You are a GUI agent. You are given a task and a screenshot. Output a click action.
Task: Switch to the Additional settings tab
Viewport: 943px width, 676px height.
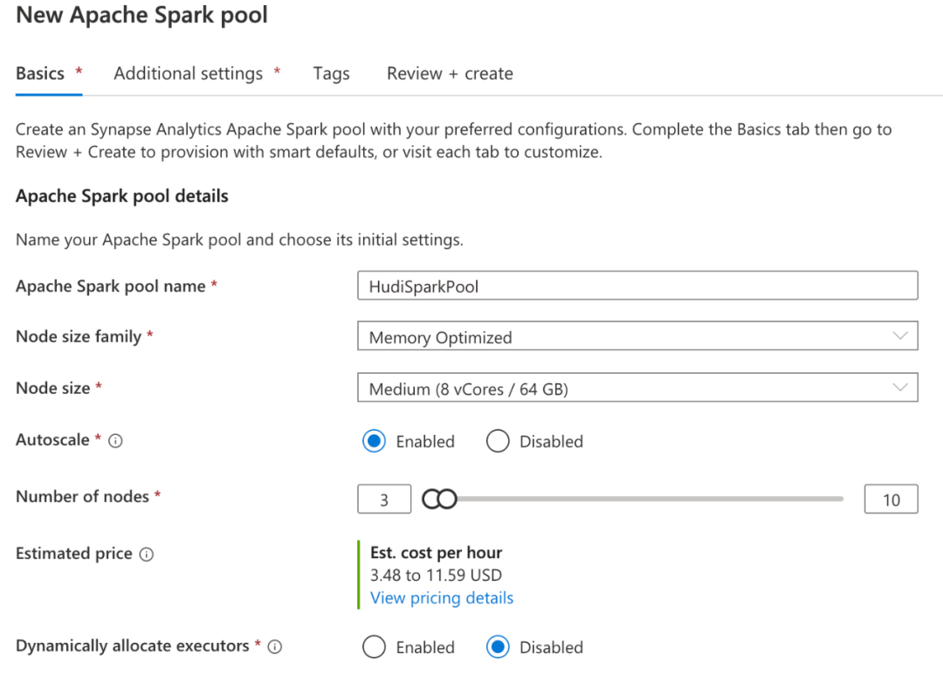(189, 73)
